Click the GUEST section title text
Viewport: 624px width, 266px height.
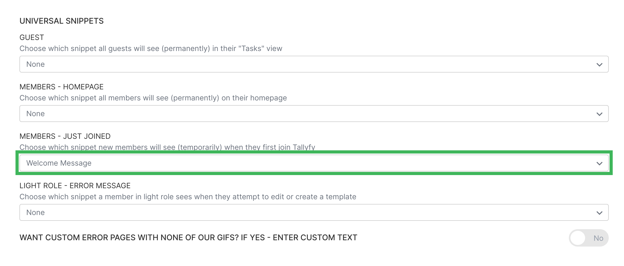(x=32, y=37)
